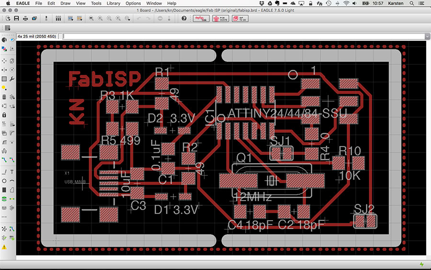The height and width of the screenshot is (270, 431).
Task: Open the Draw menu
Action: (x=66, y=3)
